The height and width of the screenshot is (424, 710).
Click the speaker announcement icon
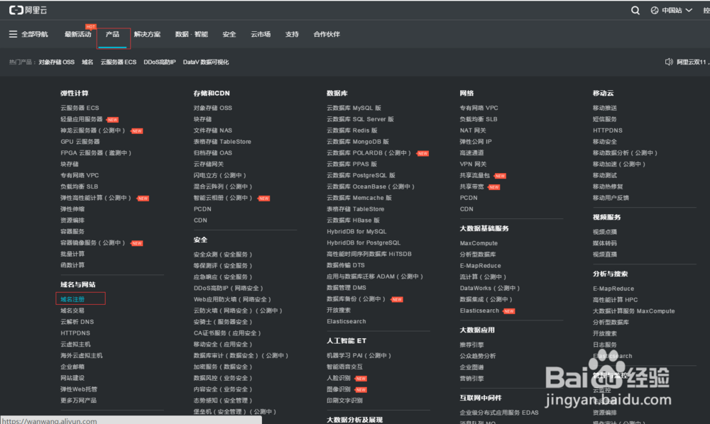[x=669, y=62]
